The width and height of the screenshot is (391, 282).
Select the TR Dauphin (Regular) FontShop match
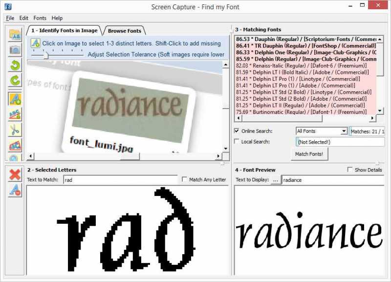pyautogui.click(x=306, y=46)
